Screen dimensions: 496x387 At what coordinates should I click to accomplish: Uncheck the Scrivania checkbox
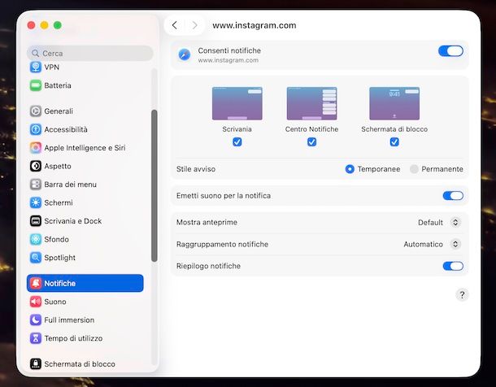(x=237, y=142)
